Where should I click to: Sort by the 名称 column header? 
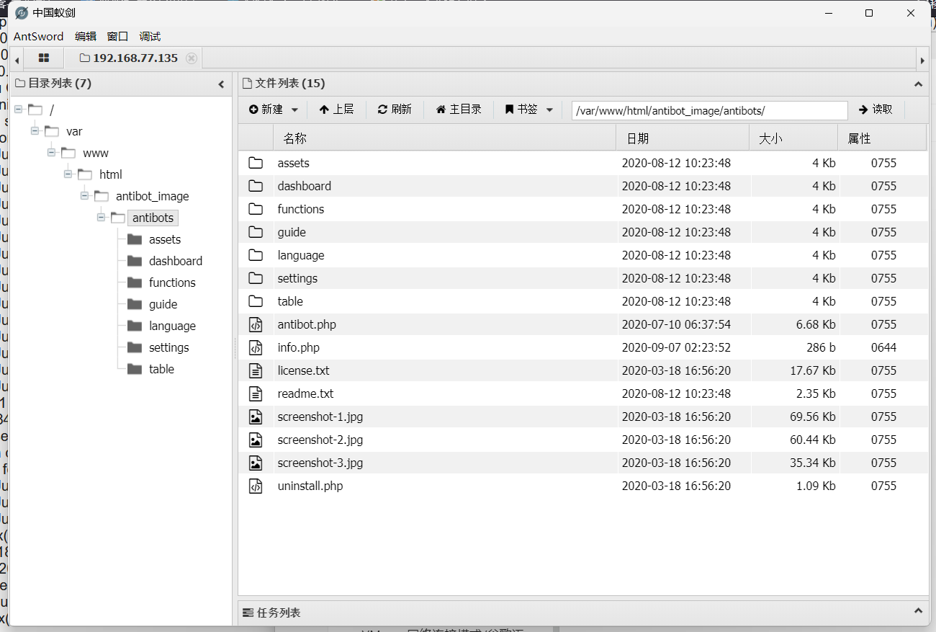point(445,138)
